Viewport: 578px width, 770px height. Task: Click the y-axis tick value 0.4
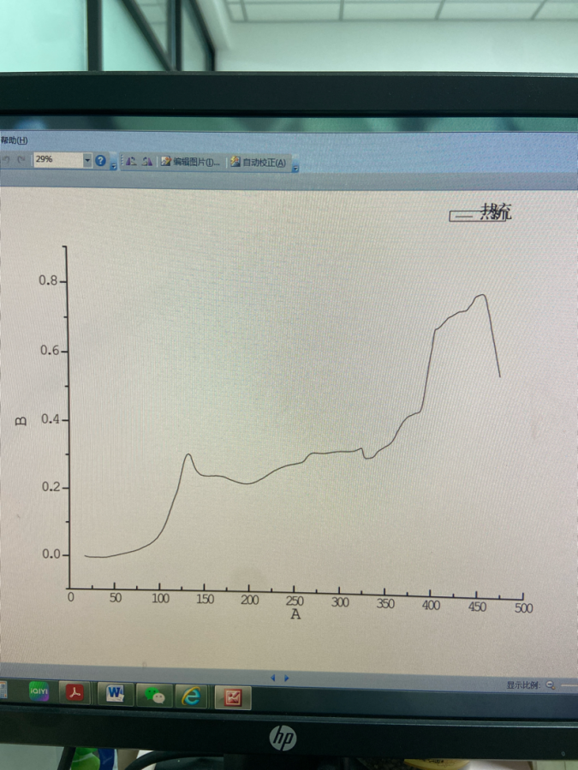[x=51, y=419]
